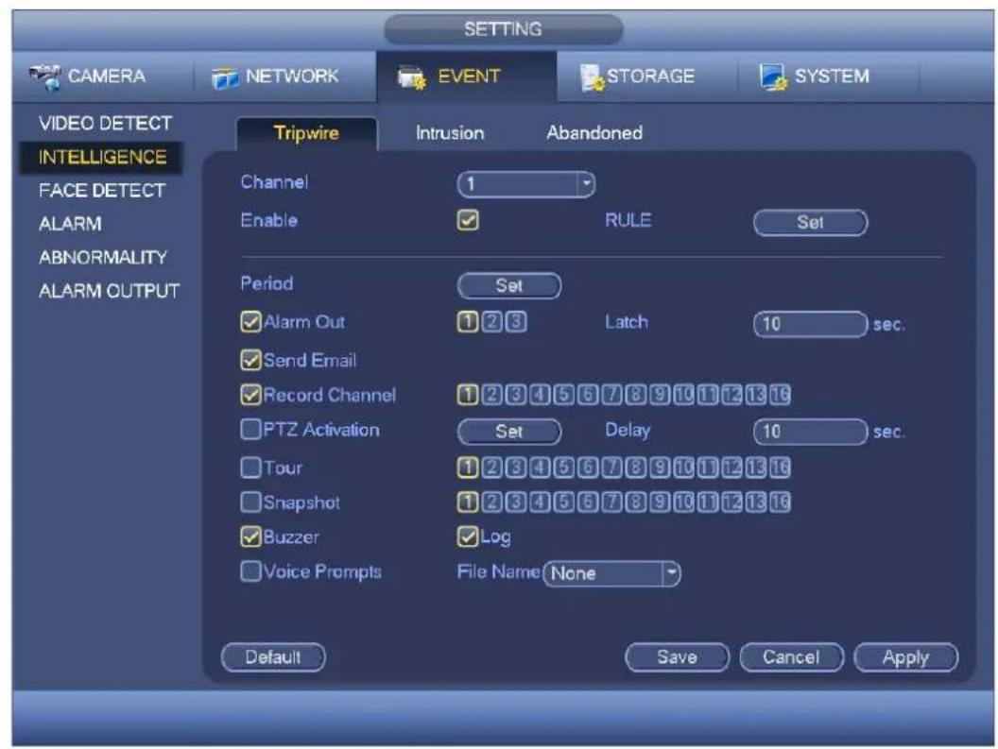Switch to the Tripwire tab

point(306,133)
